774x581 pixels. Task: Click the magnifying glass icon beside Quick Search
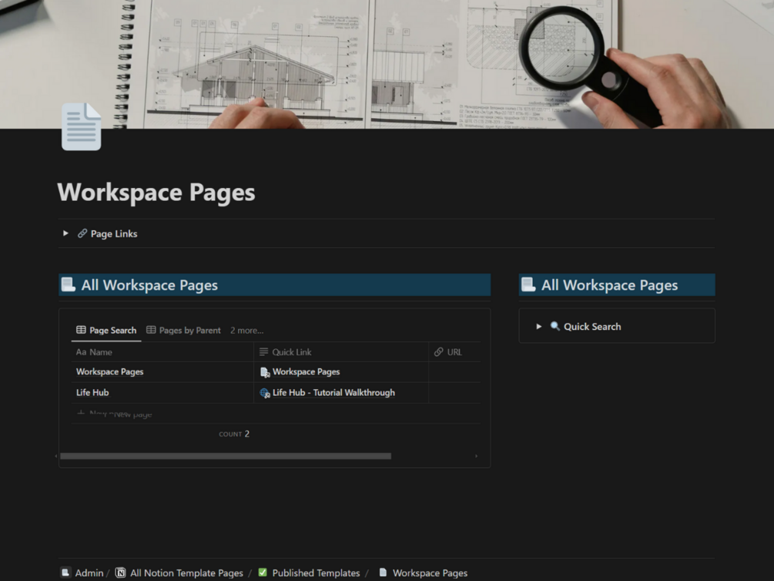click(556, 326)
